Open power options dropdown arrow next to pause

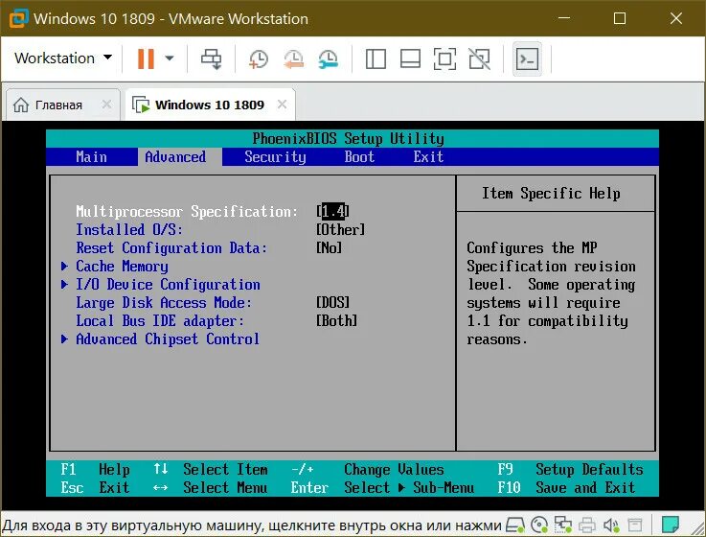[170, 58]
